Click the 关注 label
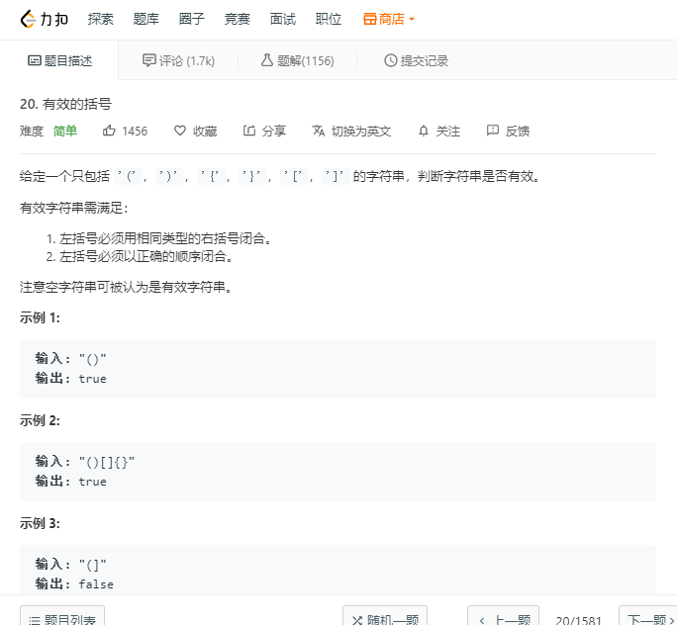 coord(447,132)
